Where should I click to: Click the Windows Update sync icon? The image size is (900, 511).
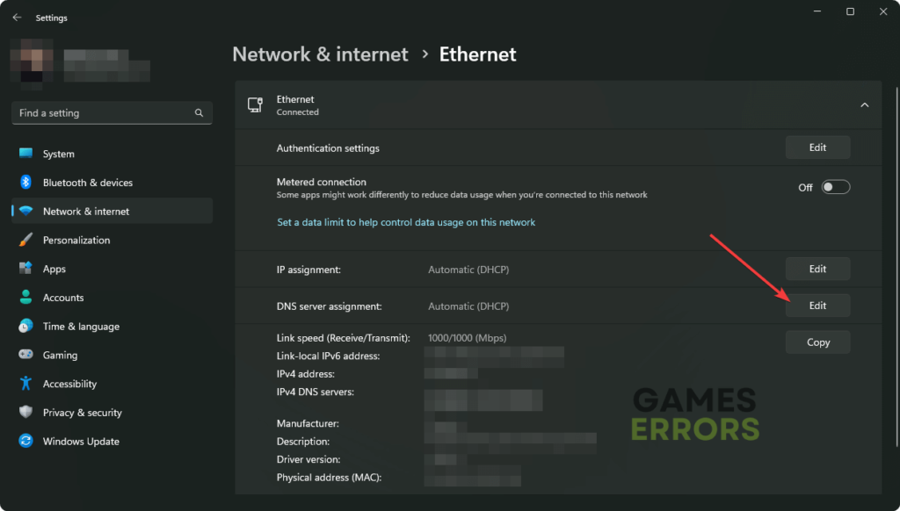click(25, 441)
